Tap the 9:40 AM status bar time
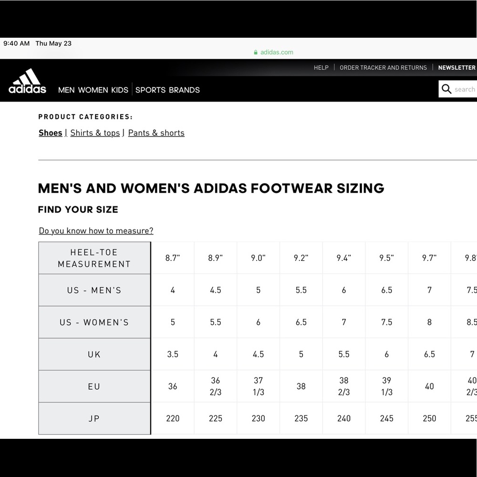The width and height of the screenshot is (477, 477). [x=16, y=43]
